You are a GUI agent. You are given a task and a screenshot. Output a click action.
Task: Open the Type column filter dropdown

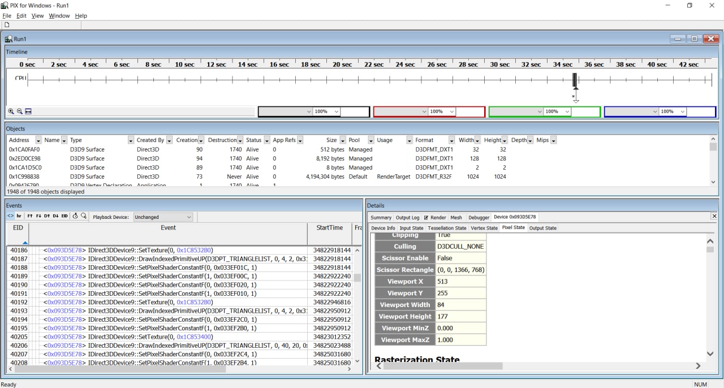131,140
